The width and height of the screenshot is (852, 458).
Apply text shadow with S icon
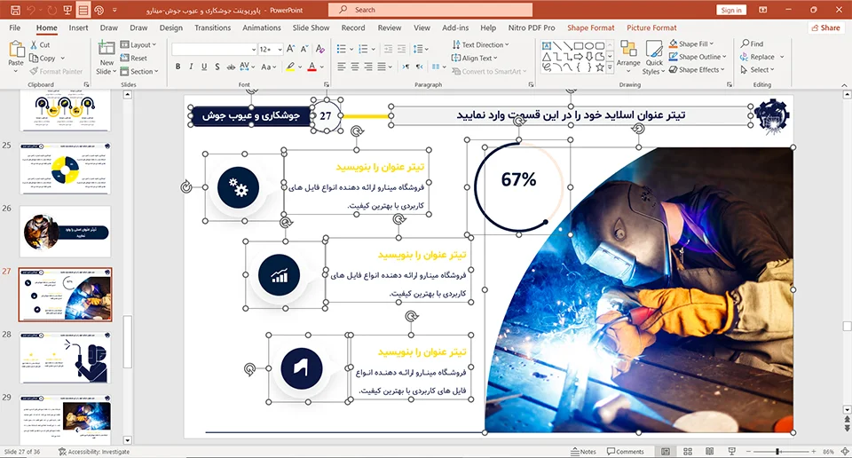point(217,67)
